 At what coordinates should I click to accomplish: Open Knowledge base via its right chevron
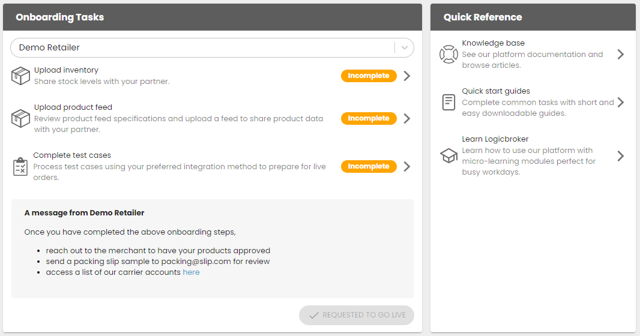point(620,54)
